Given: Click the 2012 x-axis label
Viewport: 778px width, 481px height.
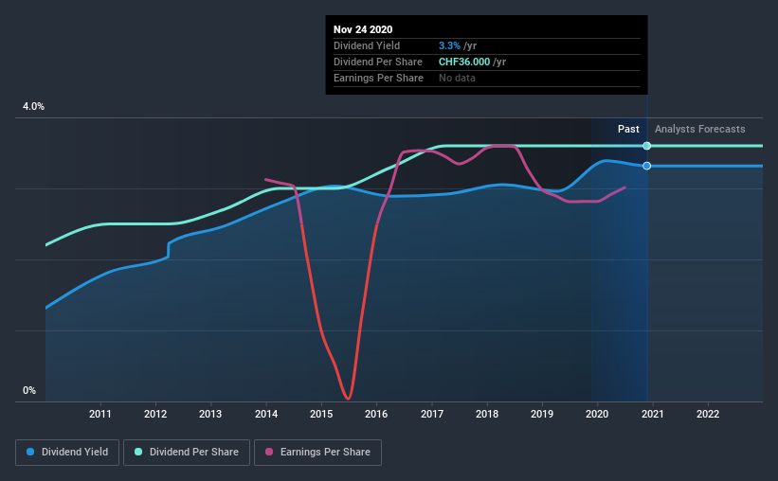Looking at the screenshot, I should (155, 414).
